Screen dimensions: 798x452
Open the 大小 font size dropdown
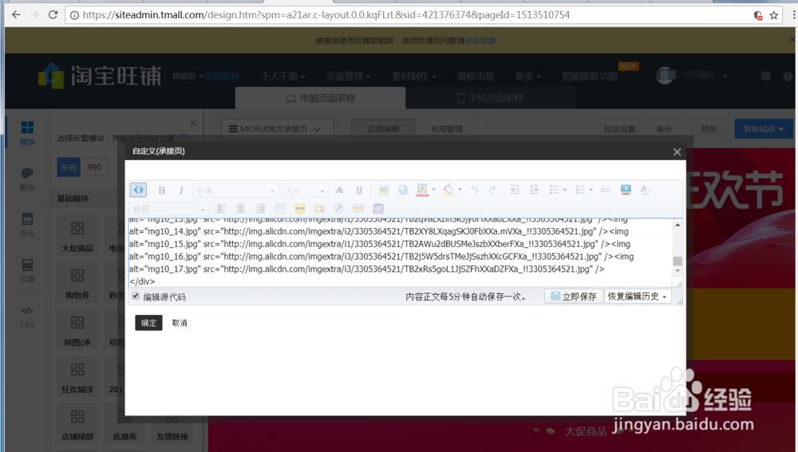[304, 191]
